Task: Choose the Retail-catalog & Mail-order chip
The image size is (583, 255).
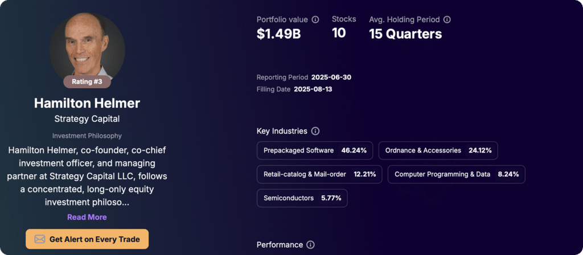Action: click(x=319, y=174)
